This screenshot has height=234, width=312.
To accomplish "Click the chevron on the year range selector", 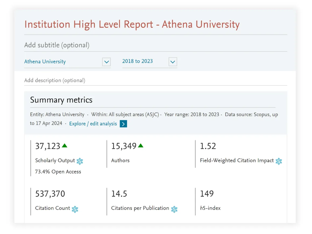I will pos(172,62).
